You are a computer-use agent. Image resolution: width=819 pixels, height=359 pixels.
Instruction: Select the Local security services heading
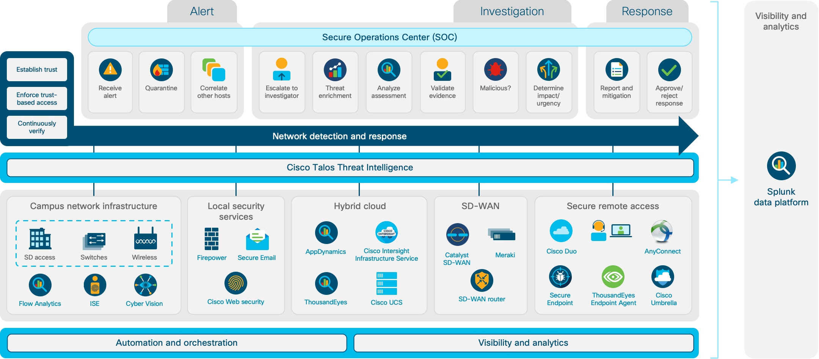236,211
